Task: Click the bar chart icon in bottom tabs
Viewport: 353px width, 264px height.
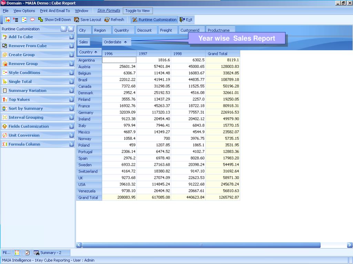Action: (17, 253)
